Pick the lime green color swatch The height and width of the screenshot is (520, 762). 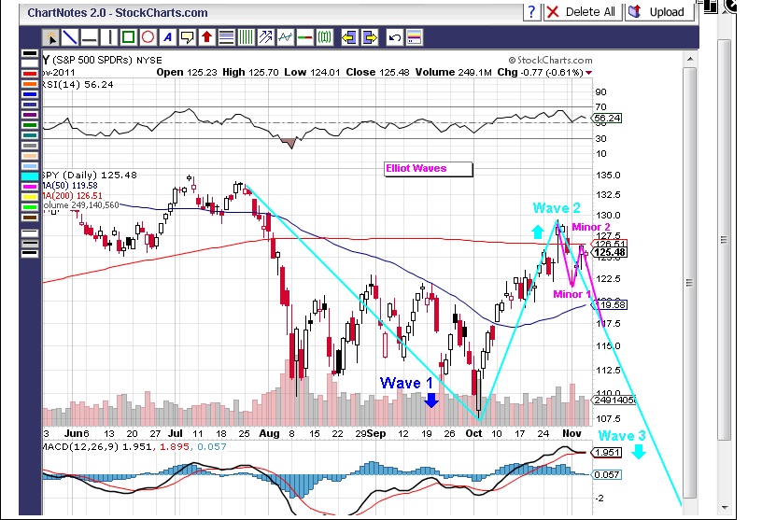(30, 207)
